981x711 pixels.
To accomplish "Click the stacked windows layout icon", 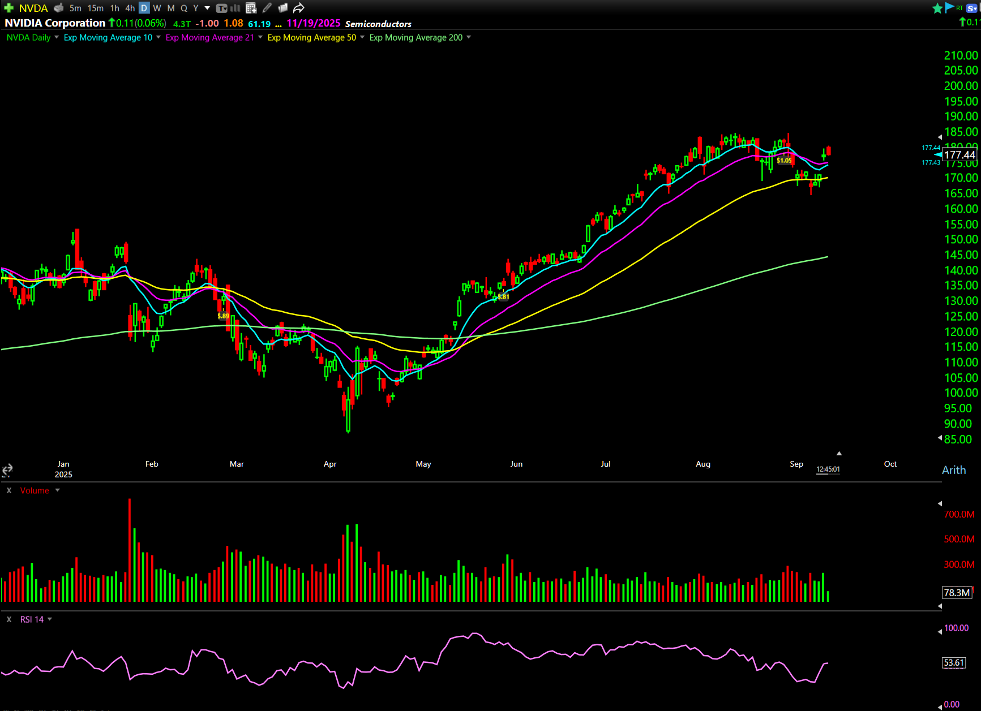I will [x=283, y=8].
